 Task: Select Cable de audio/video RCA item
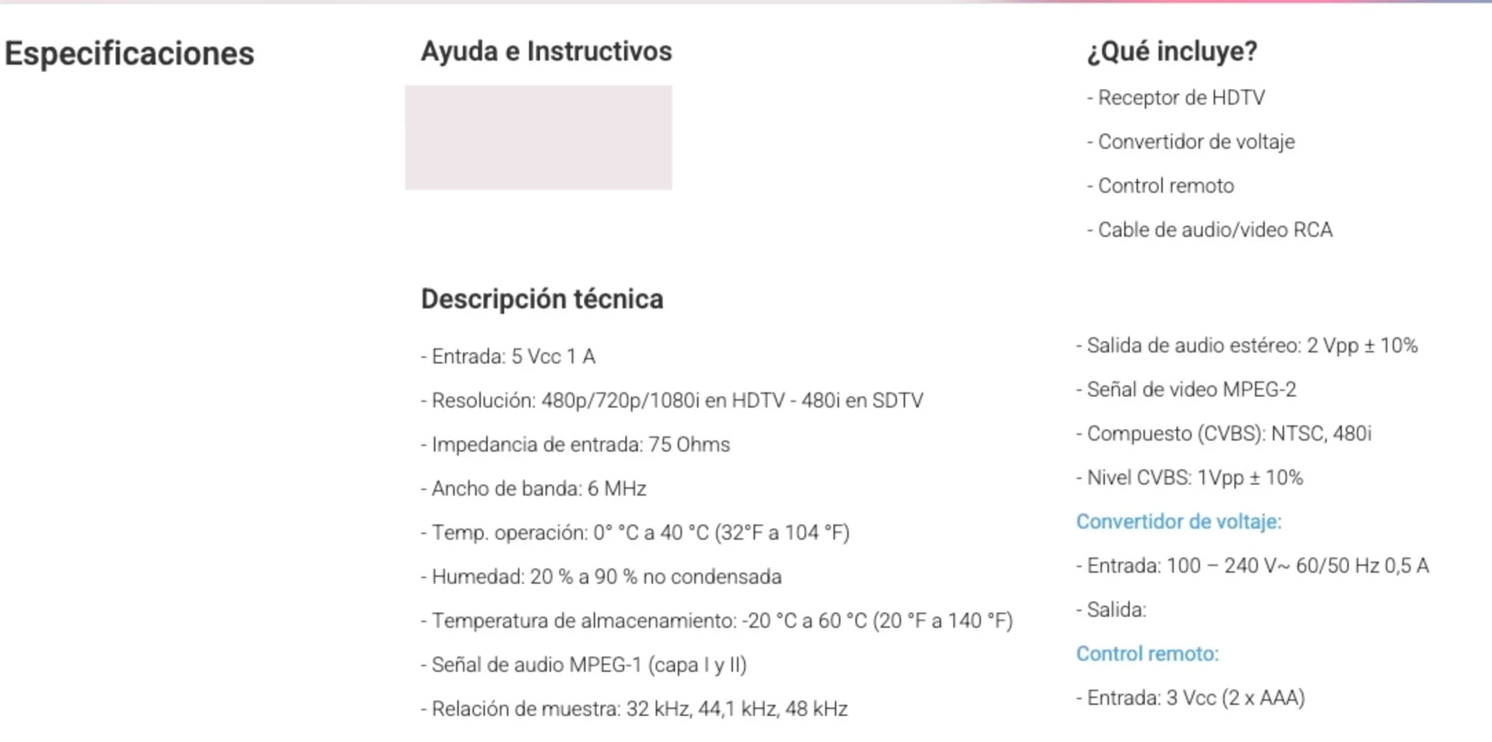coord(1210,230)
